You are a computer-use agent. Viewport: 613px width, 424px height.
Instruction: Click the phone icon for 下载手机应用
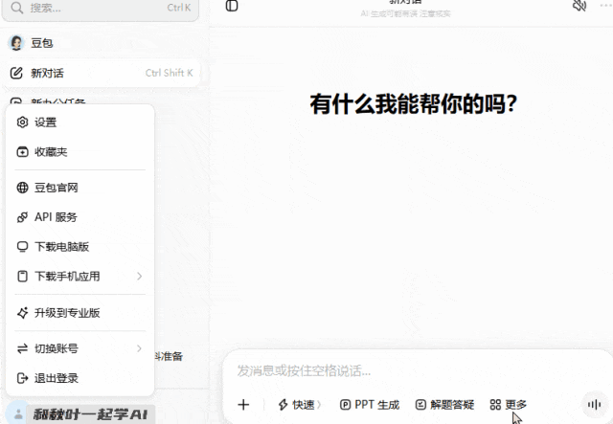click(x=23, y=277)
